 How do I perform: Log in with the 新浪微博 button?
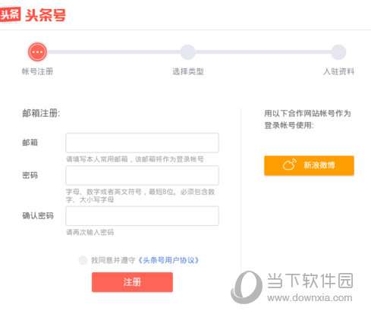309,165
